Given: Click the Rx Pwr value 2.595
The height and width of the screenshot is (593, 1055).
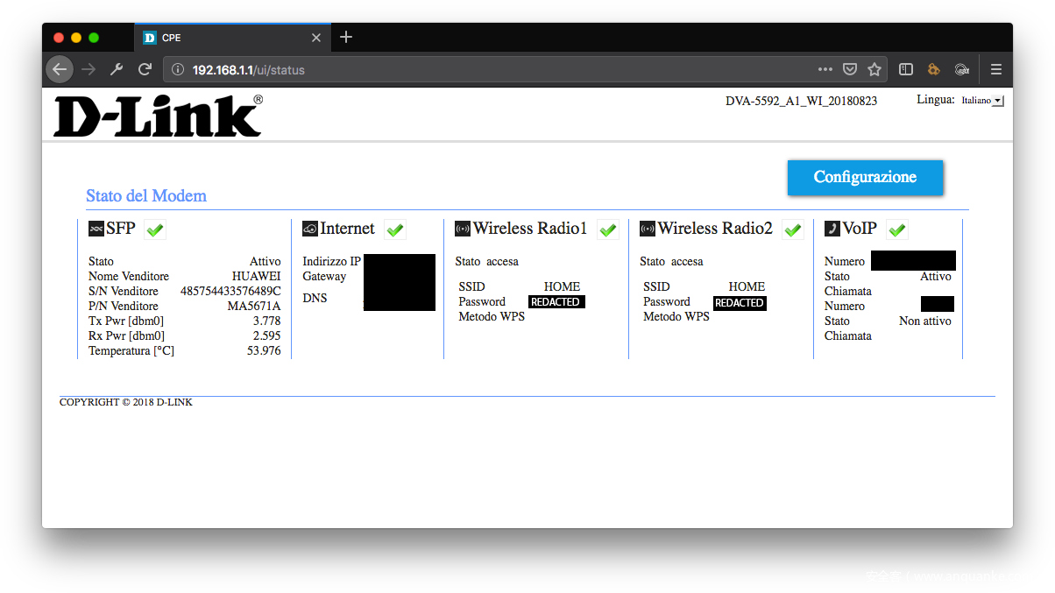Looking at the screenshot, I should click(266, 335).
